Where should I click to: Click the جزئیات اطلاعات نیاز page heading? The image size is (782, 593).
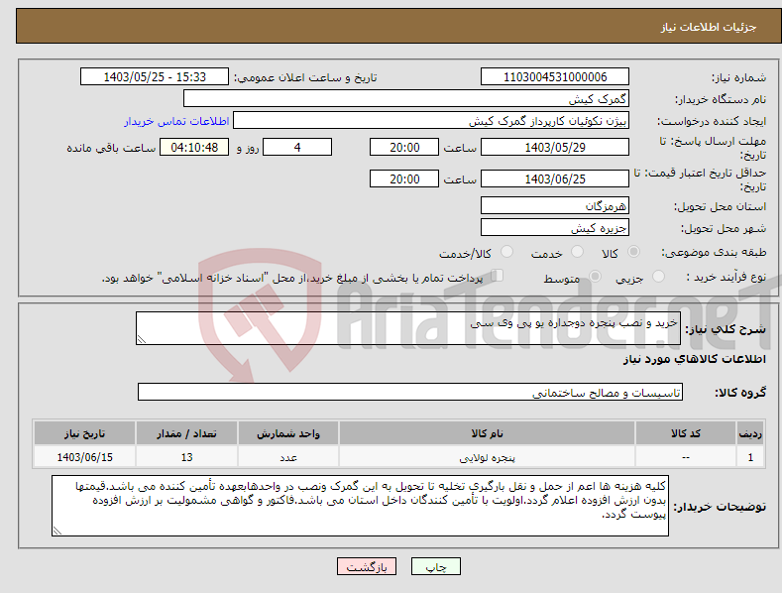click(x=709, y=27)
